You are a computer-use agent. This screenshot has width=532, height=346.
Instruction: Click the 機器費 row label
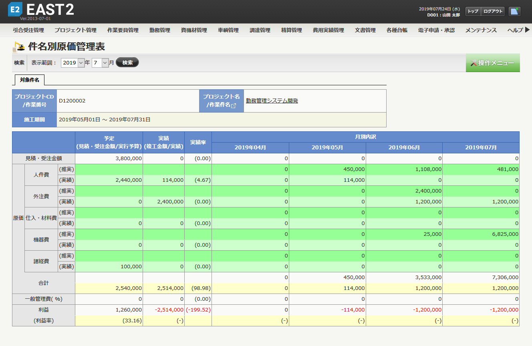(41, 239)
